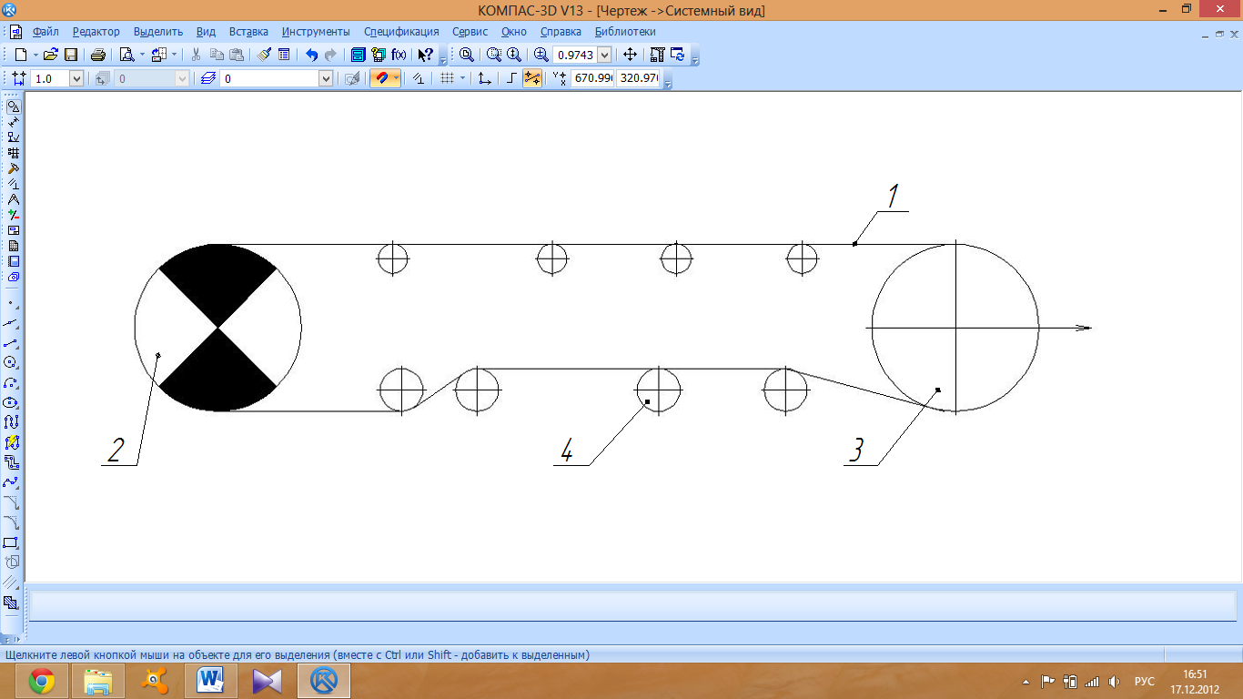
Task: Click the Print icon in toolbar
Action: pos(98,55)
